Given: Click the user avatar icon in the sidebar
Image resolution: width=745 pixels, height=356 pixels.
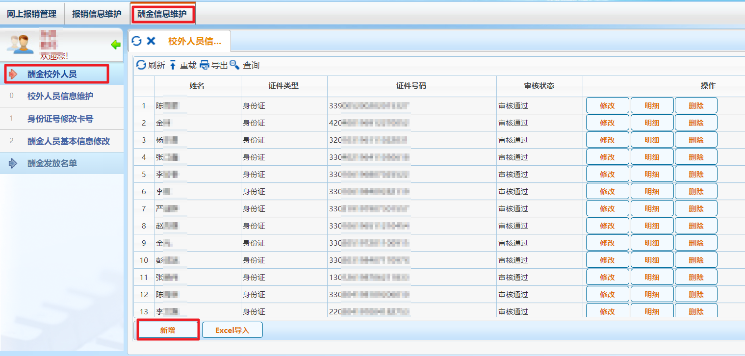Looking at the screenshot, I should [20, 44].
